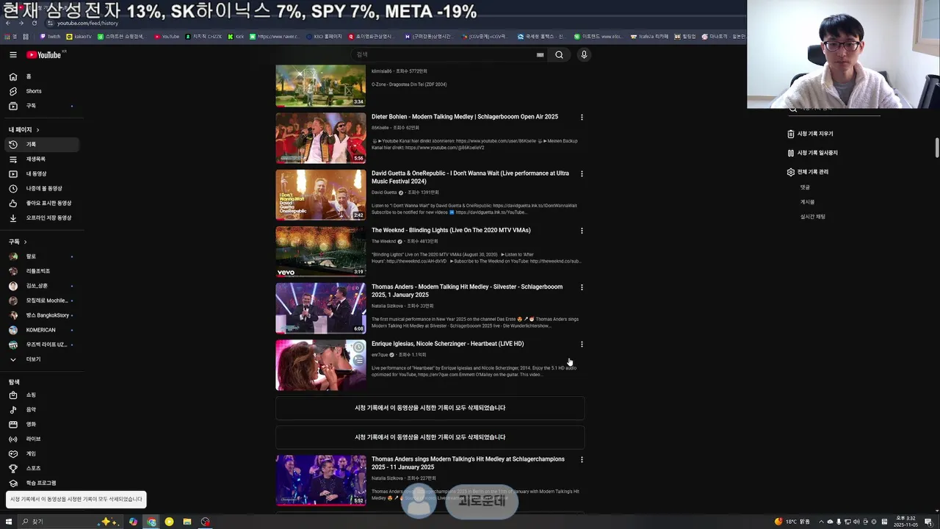
Task: Play the O-Zone Dragostea Din Tei thumbnail
Action: pos(320,86)
